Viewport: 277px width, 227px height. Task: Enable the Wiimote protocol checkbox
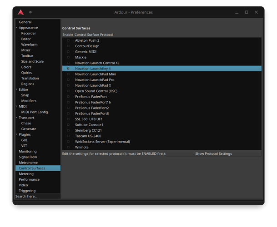(x=68, y=147)
